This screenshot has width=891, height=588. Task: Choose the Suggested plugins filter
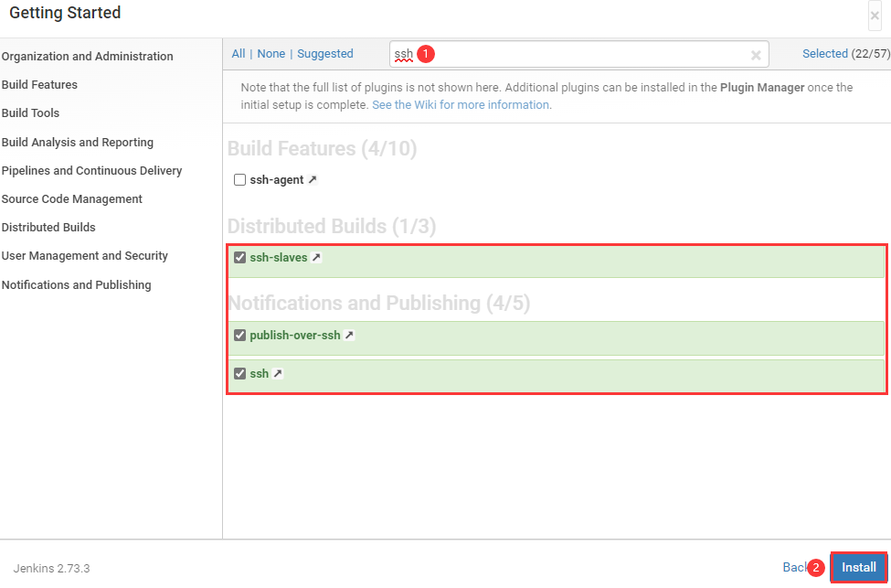[325, 54]
